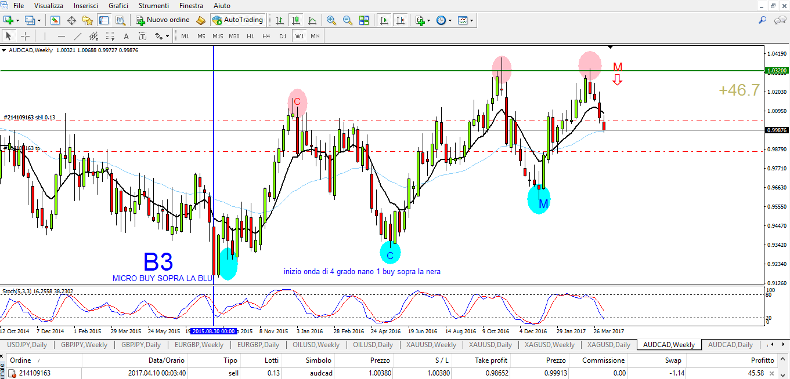The width and height of the screenshot is (790, 379).
Task: Switch to line chart view
Action: [312, 20]
